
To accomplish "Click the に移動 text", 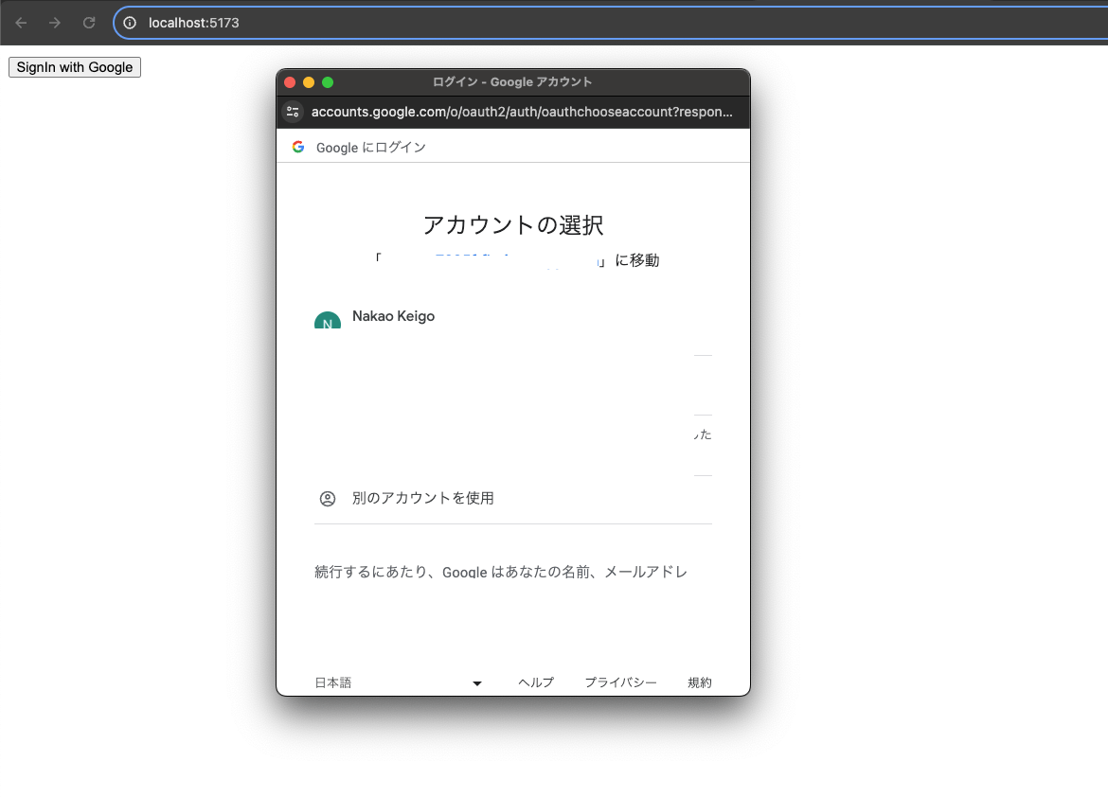I will click(x=637, y=260).
